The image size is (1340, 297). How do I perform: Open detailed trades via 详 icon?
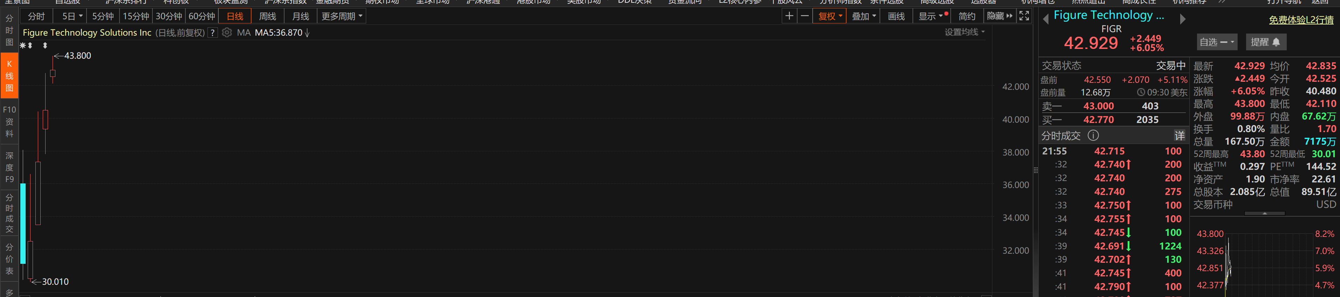click(1179, 136)
